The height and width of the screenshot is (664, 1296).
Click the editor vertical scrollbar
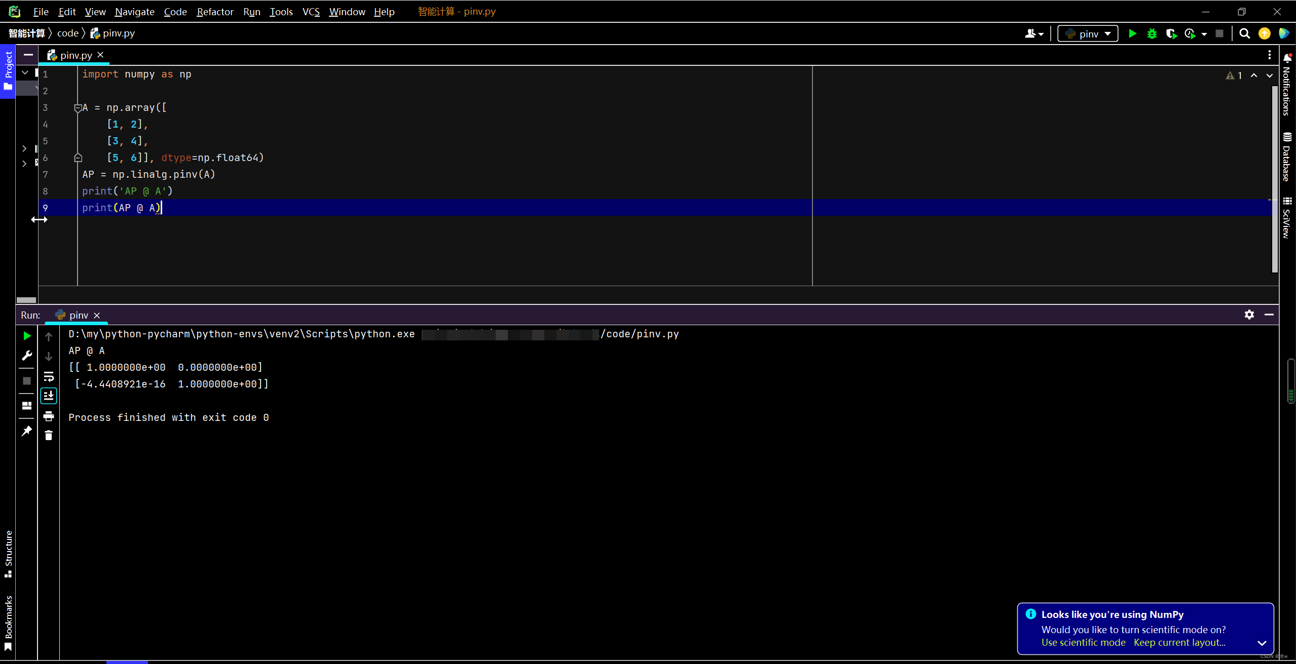tap(1275, 177)
